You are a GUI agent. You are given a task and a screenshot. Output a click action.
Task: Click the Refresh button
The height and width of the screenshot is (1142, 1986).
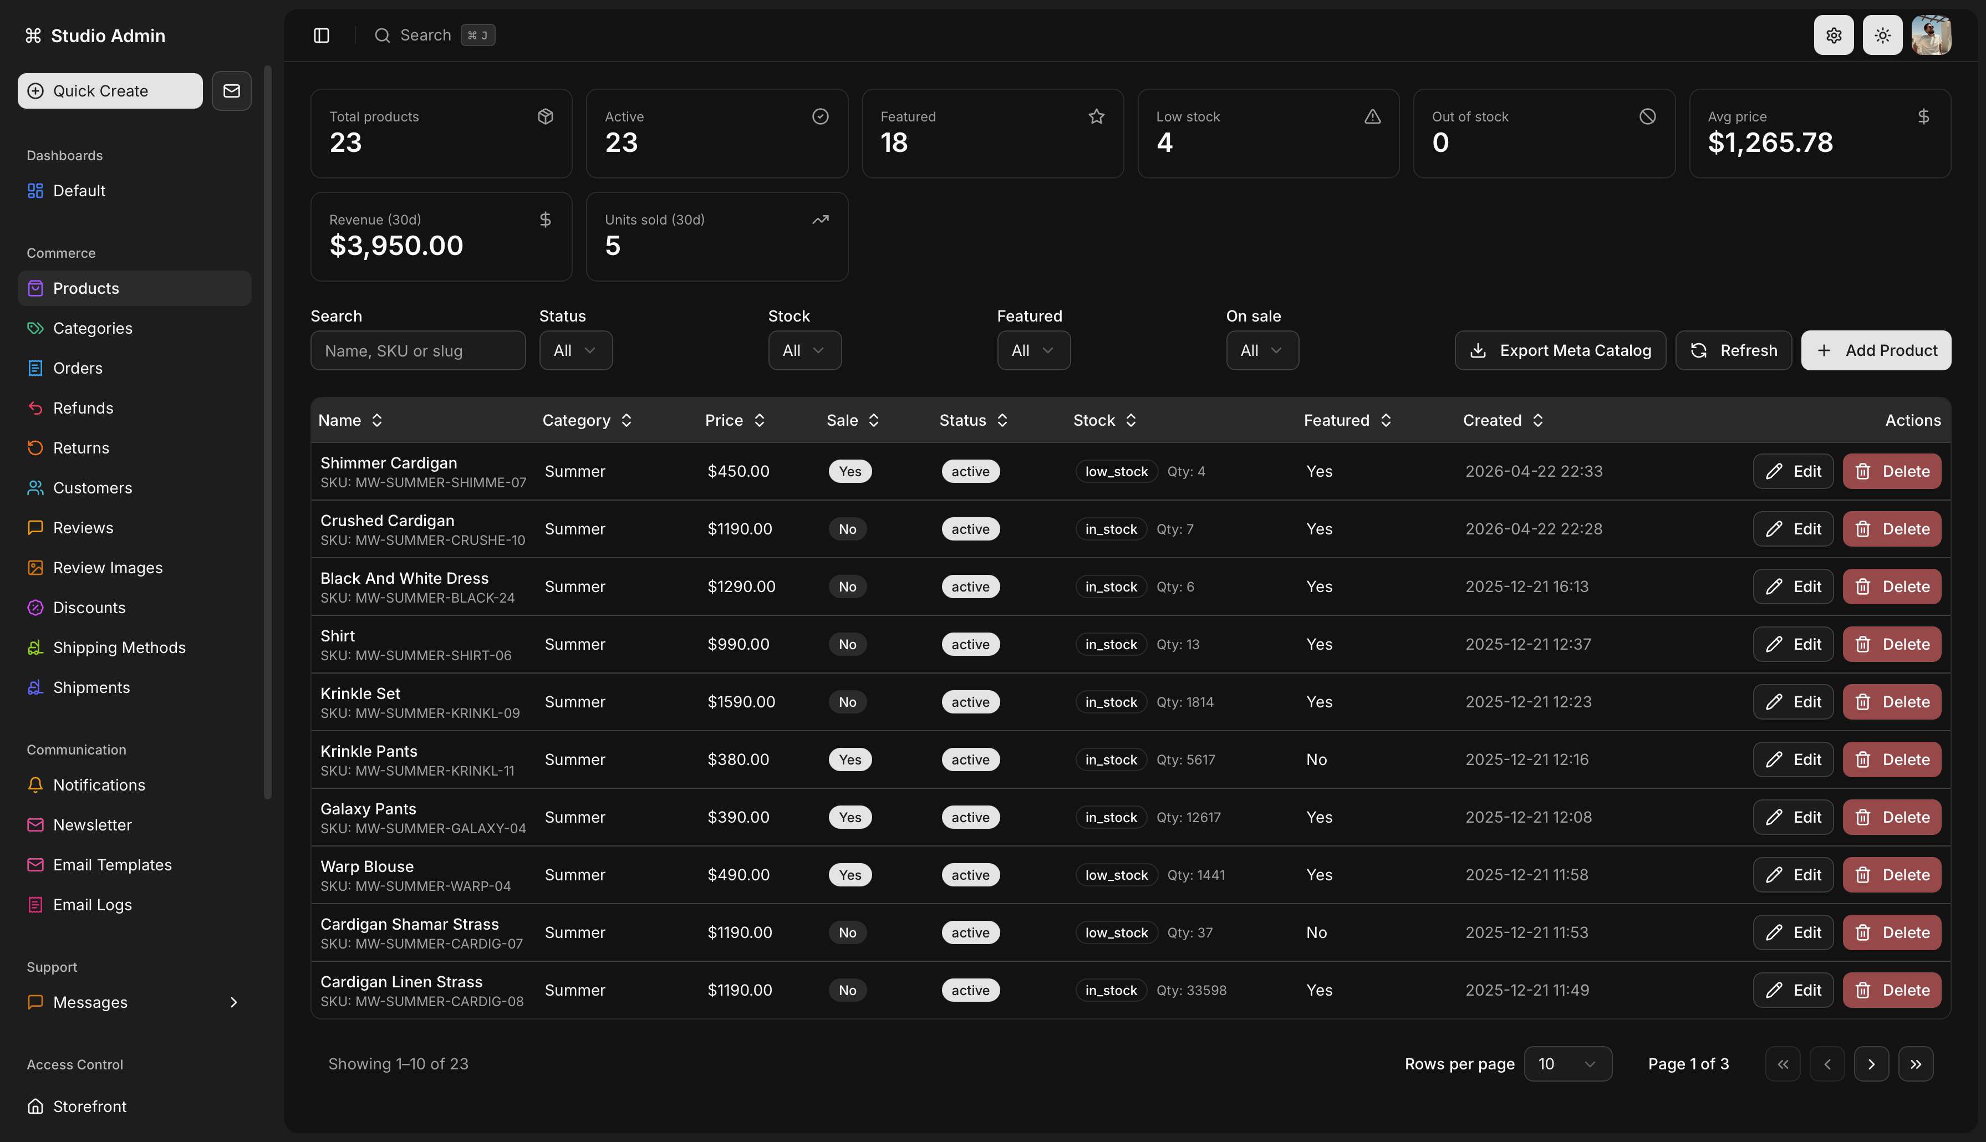[1733, 350]
